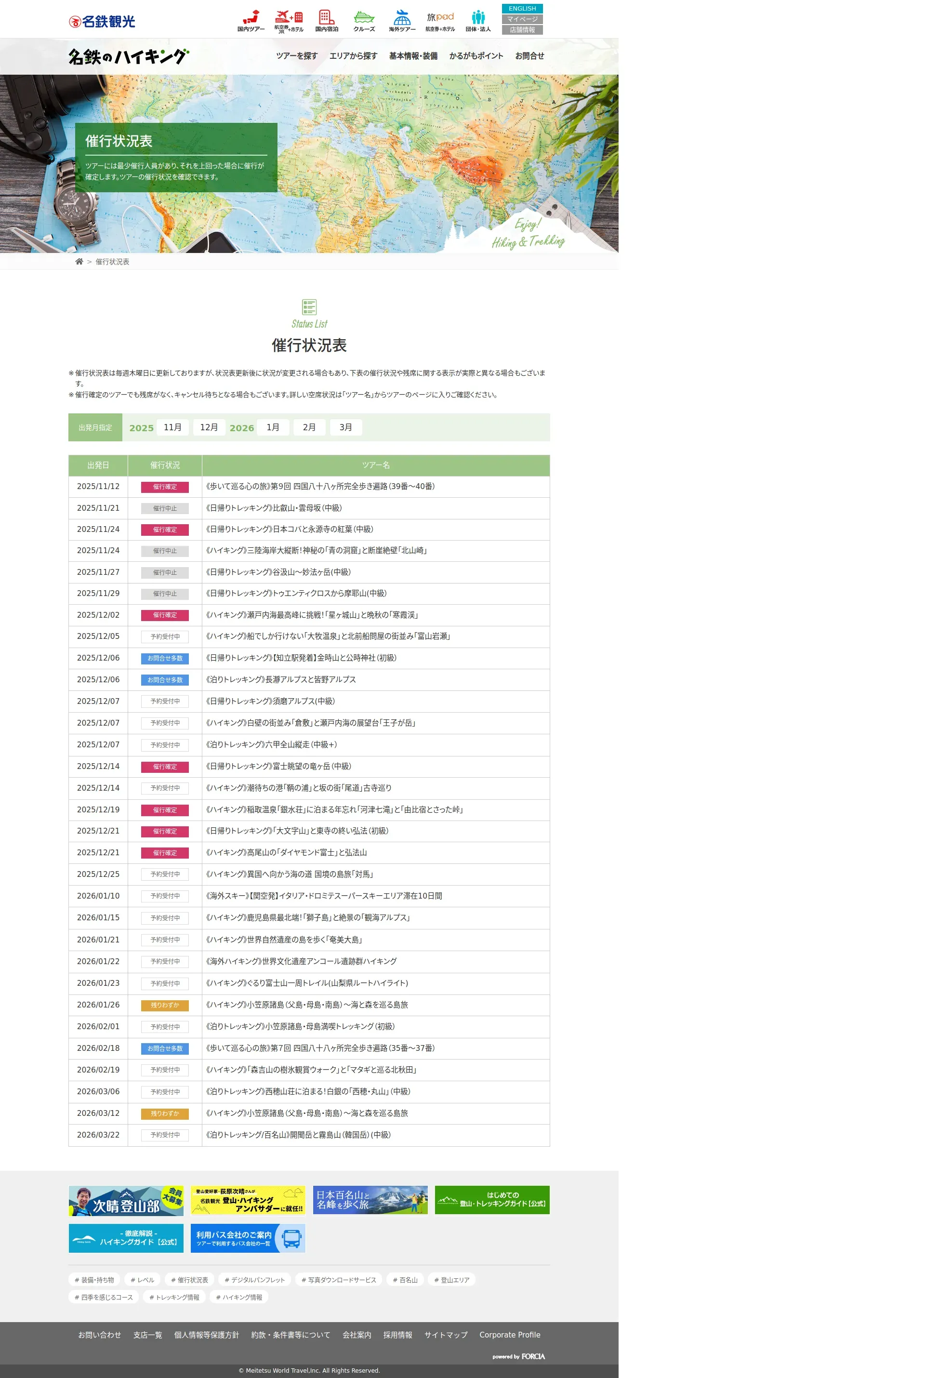925x1378 pixels.
Task: Filter departures by 12月
Action: [x=209, y=427]
